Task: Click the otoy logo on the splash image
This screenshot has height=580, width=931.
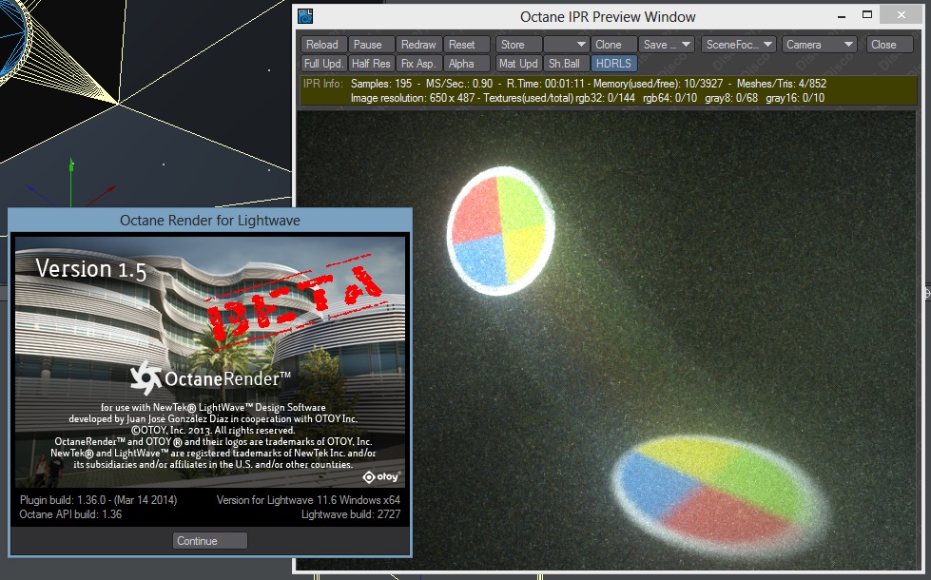Action: pyautogui.click(x=381, y=476)
